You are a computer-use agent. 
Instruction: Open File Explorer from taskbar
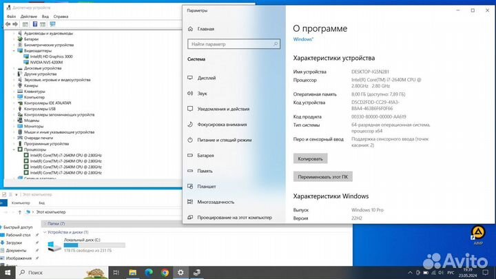click(132, 272)
